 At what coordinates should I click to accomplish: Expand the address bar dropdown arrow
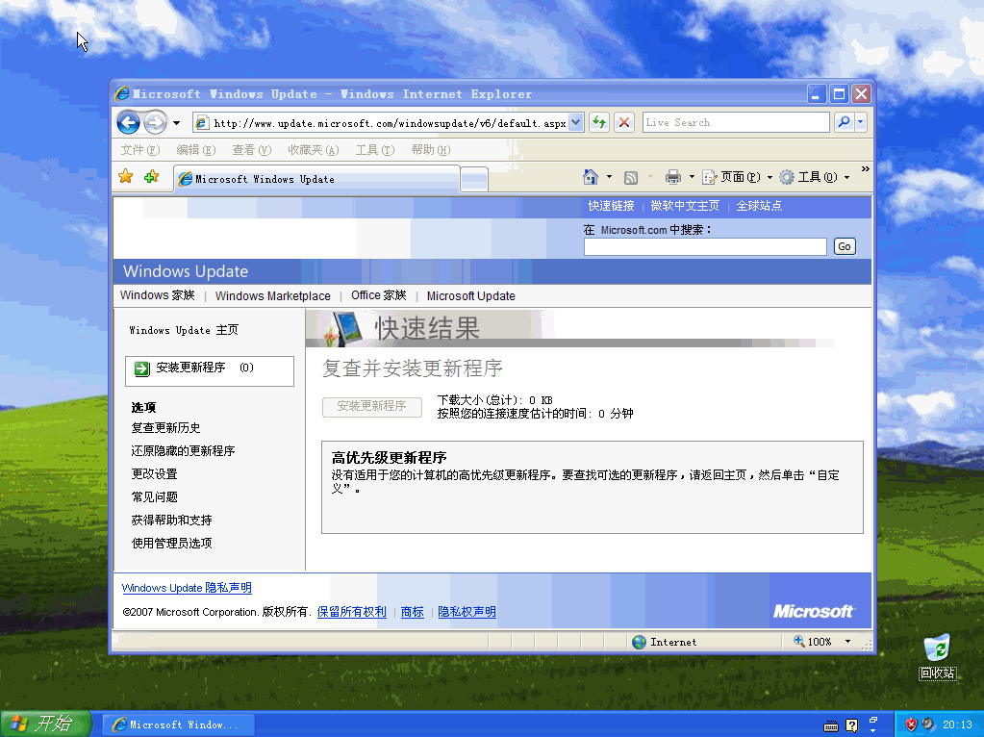576,122
